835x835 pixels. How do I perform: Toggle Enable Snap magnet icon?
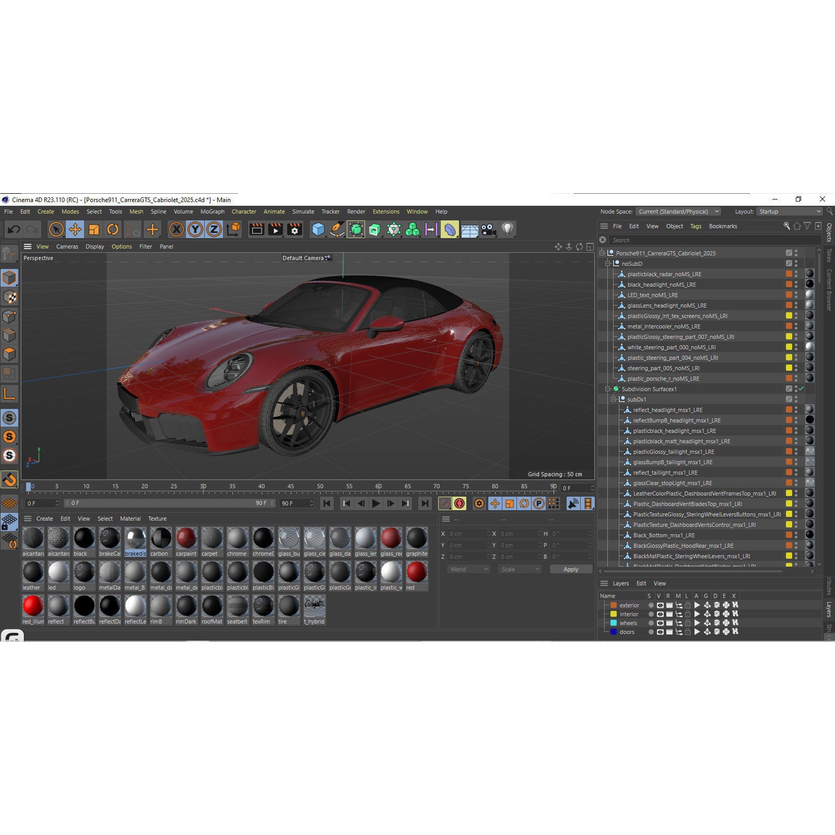[9, 479]
